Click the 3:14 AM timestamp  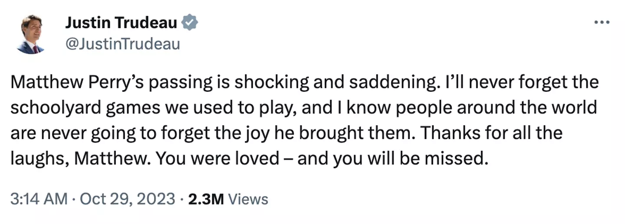tap(38, 199)
